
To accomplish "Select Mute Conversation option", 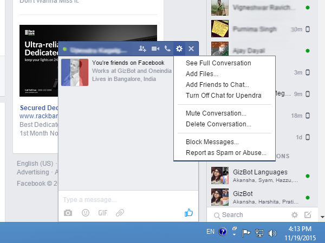I will click(x=216, y=113).
